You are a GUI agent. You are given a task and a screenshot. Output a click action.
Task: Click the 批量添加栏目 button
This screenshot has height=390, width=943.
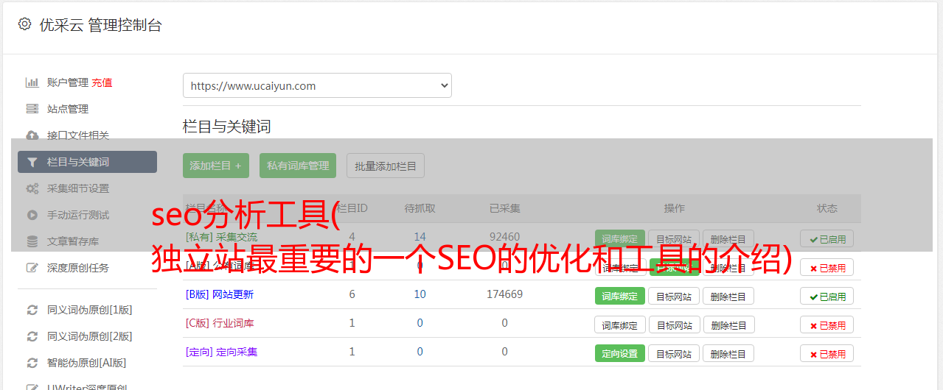tap(386, 166)
